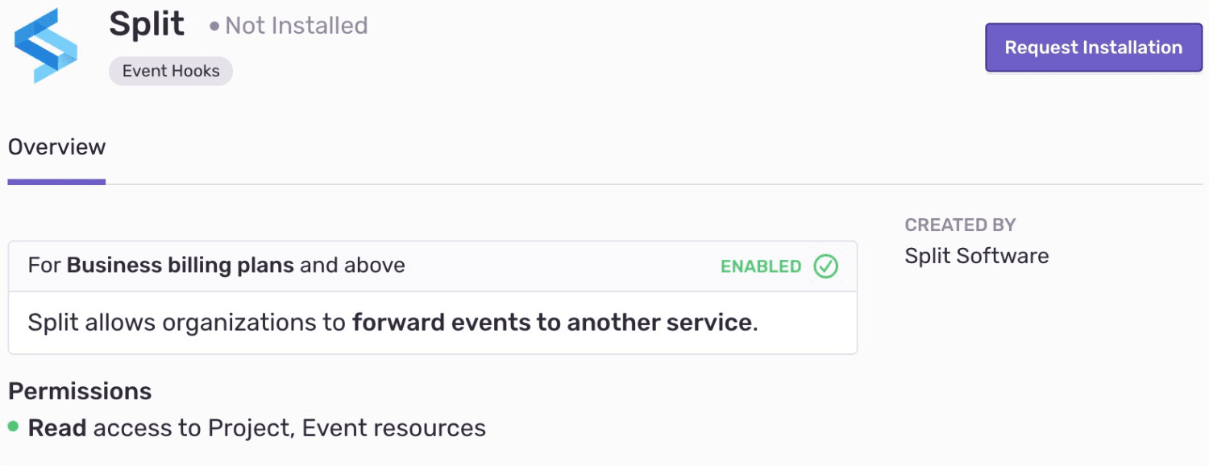This screenshot has height=466, width=1209.
Task: Open the Split Software author name
Action: [977, 256]
